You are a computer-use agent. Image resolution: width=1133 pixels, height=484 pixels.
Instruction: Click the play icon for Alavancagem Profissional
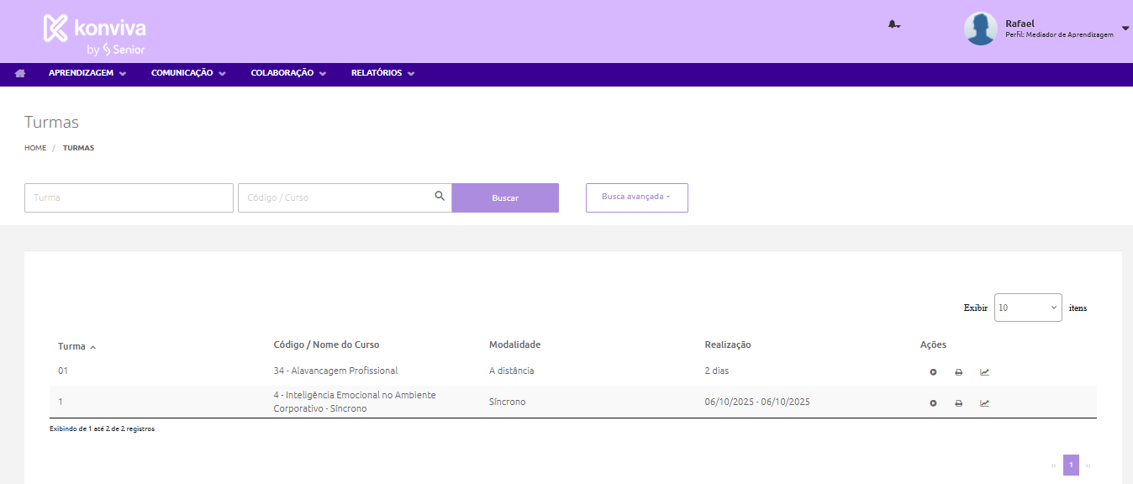(933, 372)
